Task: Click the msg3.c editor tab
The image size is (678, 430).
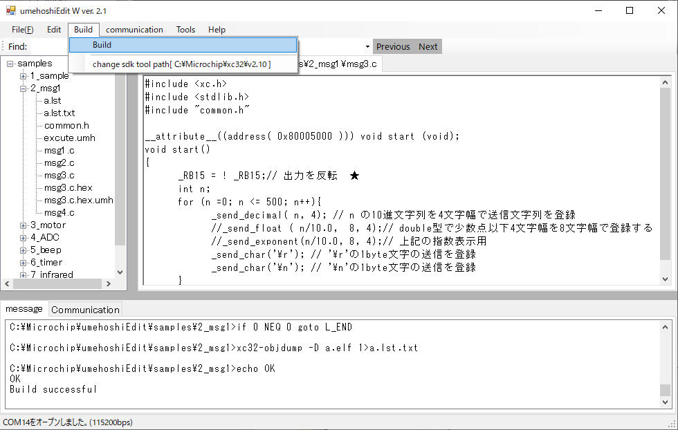Action: pyautogui.click(x=339, y=64)
